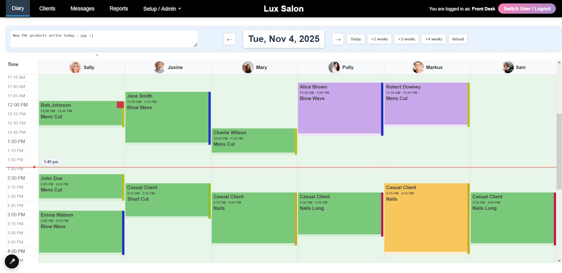The width and height of the screenshot is (562, 273).
Task: Go to previous day with left arrow
Action: pyautogui.click(x=229, y=39)
